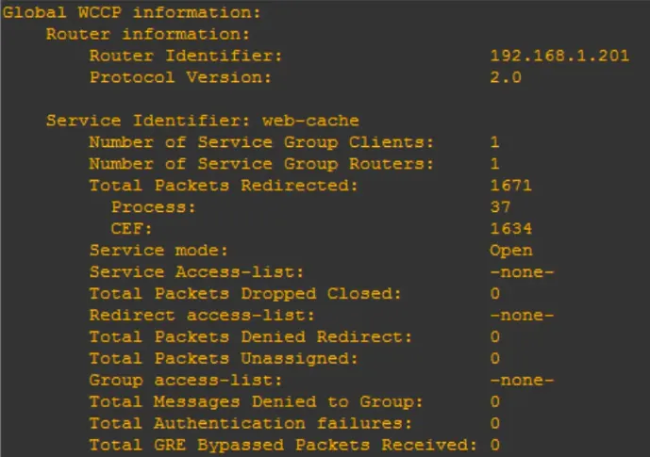
Task: Click the Process packet count 37
Action: pos(500,207)
